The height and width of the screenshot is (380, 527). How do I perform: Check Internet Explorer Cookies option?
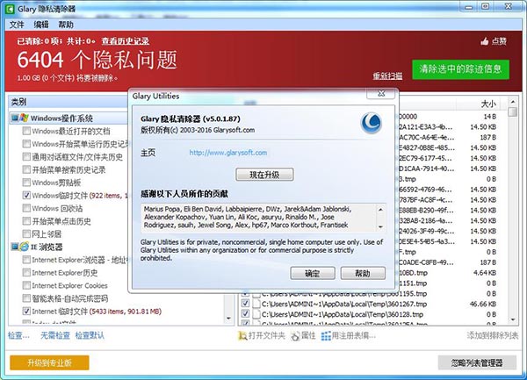click(x=26, y=285)
